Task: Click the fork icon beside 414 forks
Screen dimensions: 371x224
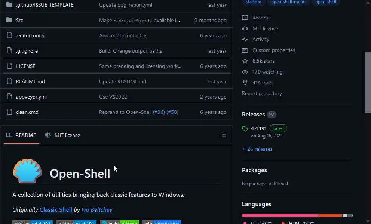Action: 245,83
